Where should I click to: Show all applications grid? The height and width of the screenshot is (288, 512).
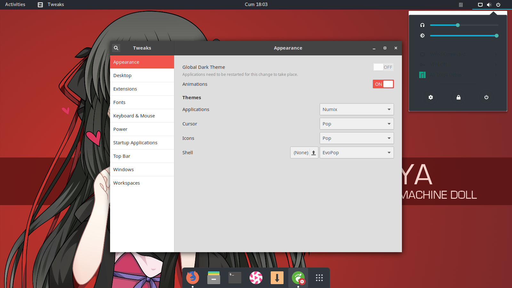319,277
